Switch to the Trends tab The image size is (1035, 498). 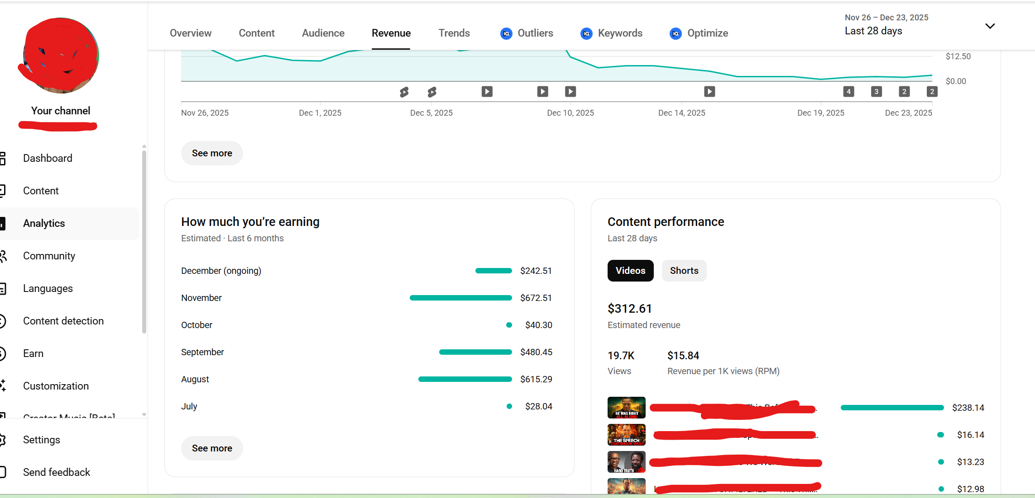tap(454, 33)
